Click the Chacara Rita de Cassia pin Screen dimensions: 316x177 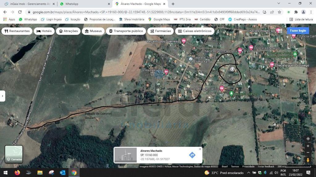tap(222, 89)
